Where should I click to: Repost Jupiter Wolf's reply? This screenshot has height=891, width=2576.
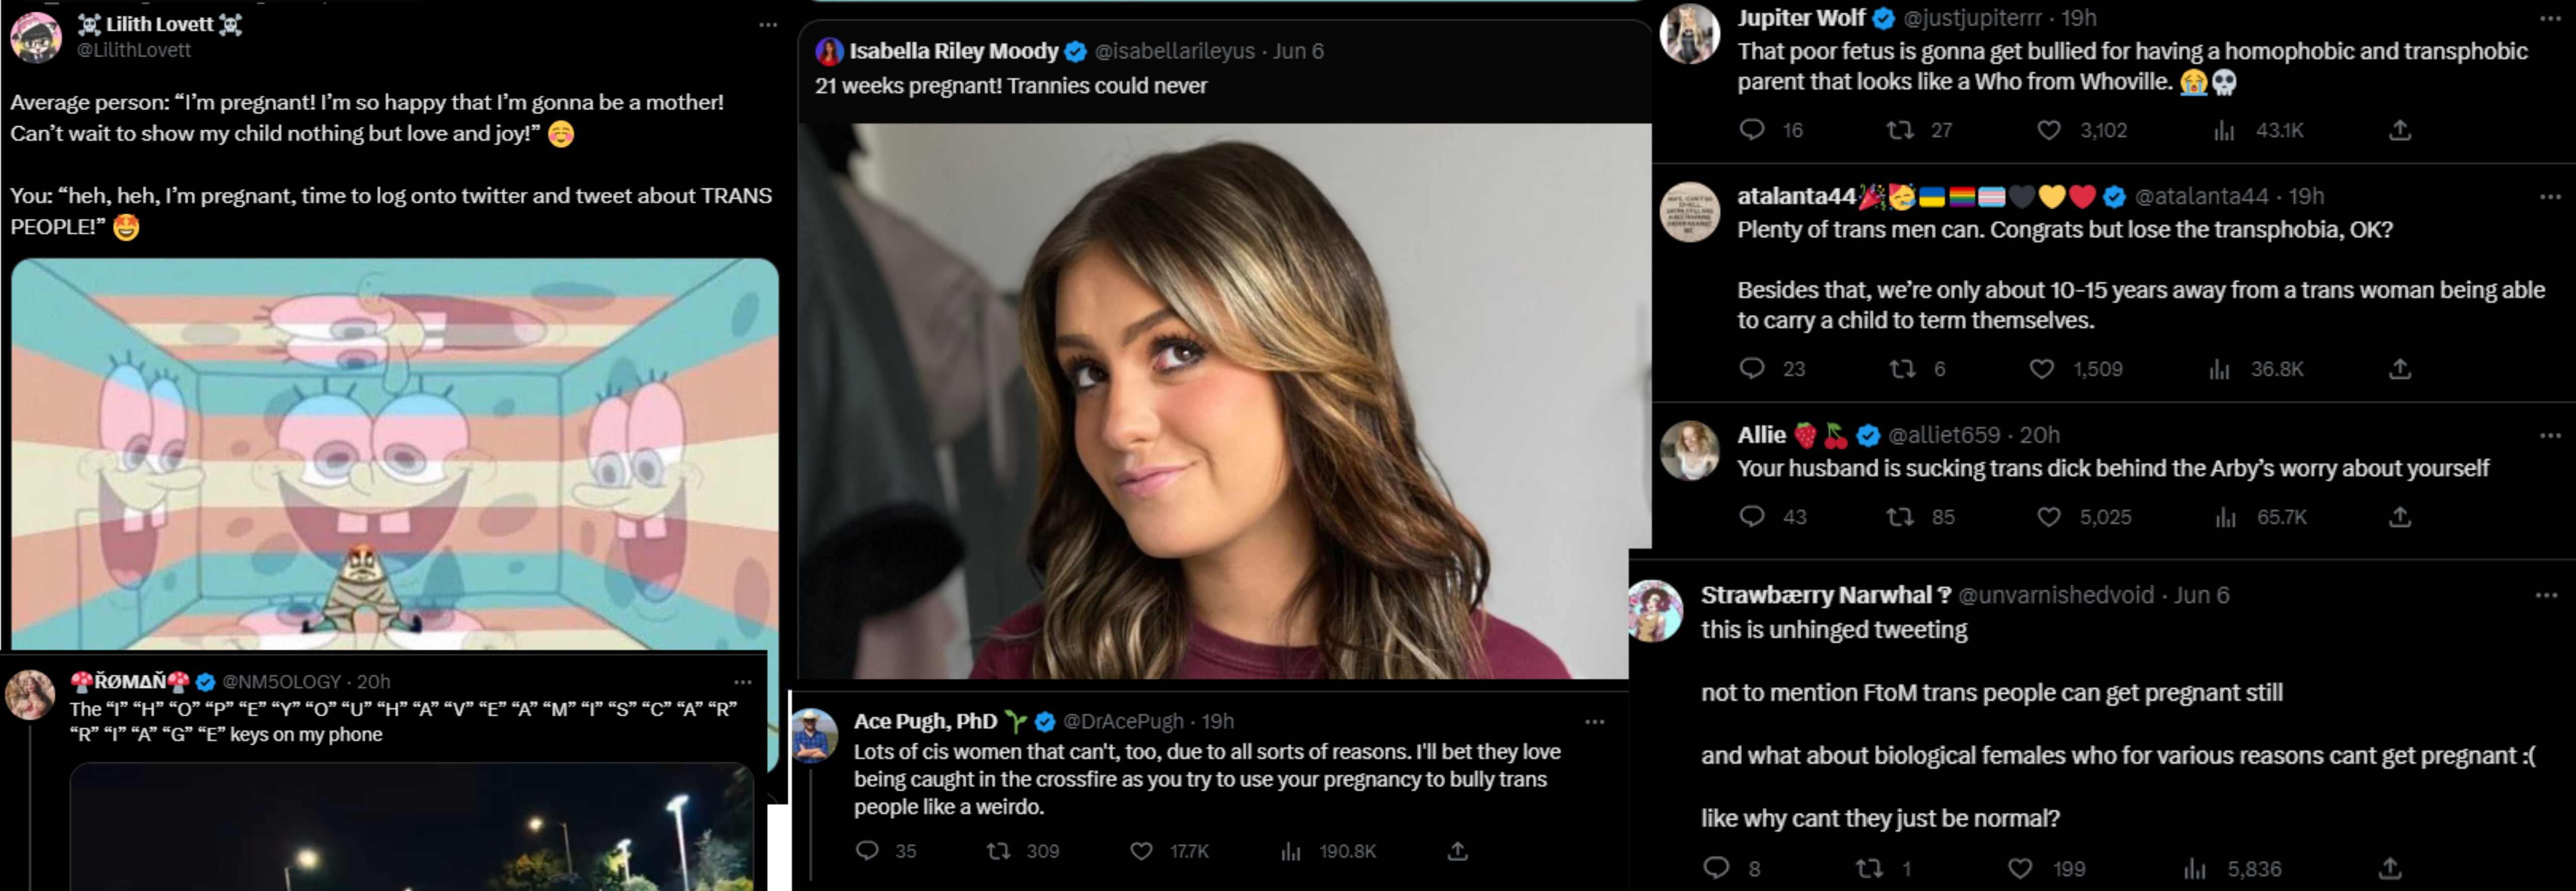click(1899, 130)
